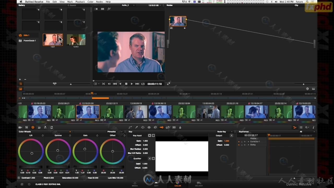Open the Camera Raw palette
This screenshot has height=188, width=334.
coord(20,127)
